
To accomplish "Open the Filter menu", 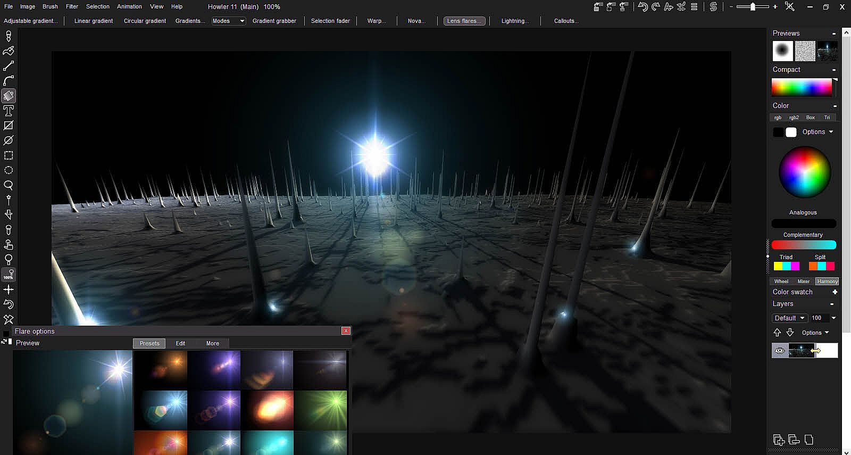I will [x=72, y=6].
